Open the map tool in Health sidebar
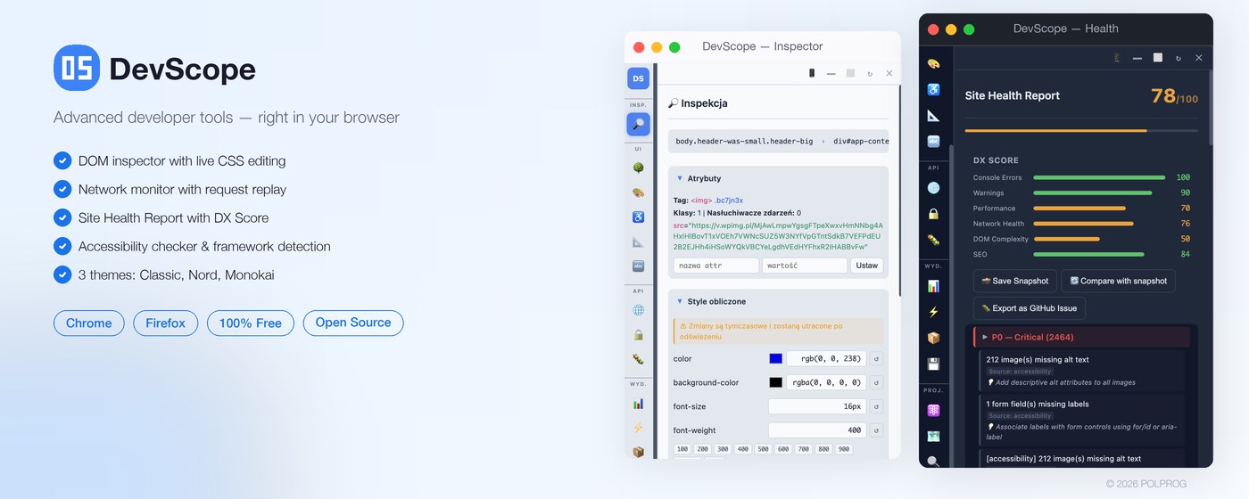Viewport: 1249px width, 499px height. (x=933, y=436)
